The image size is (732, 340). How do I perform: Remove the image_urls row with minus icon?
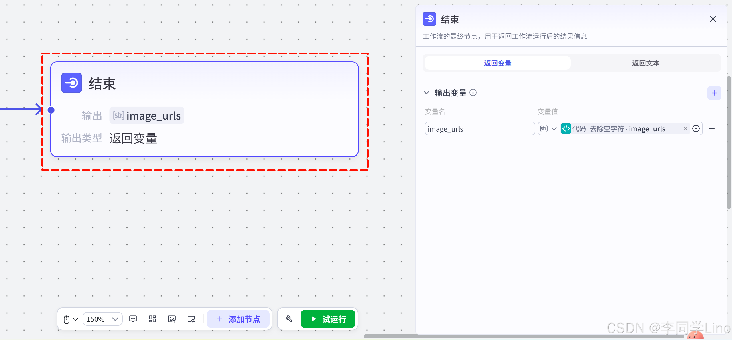point(712,129)
